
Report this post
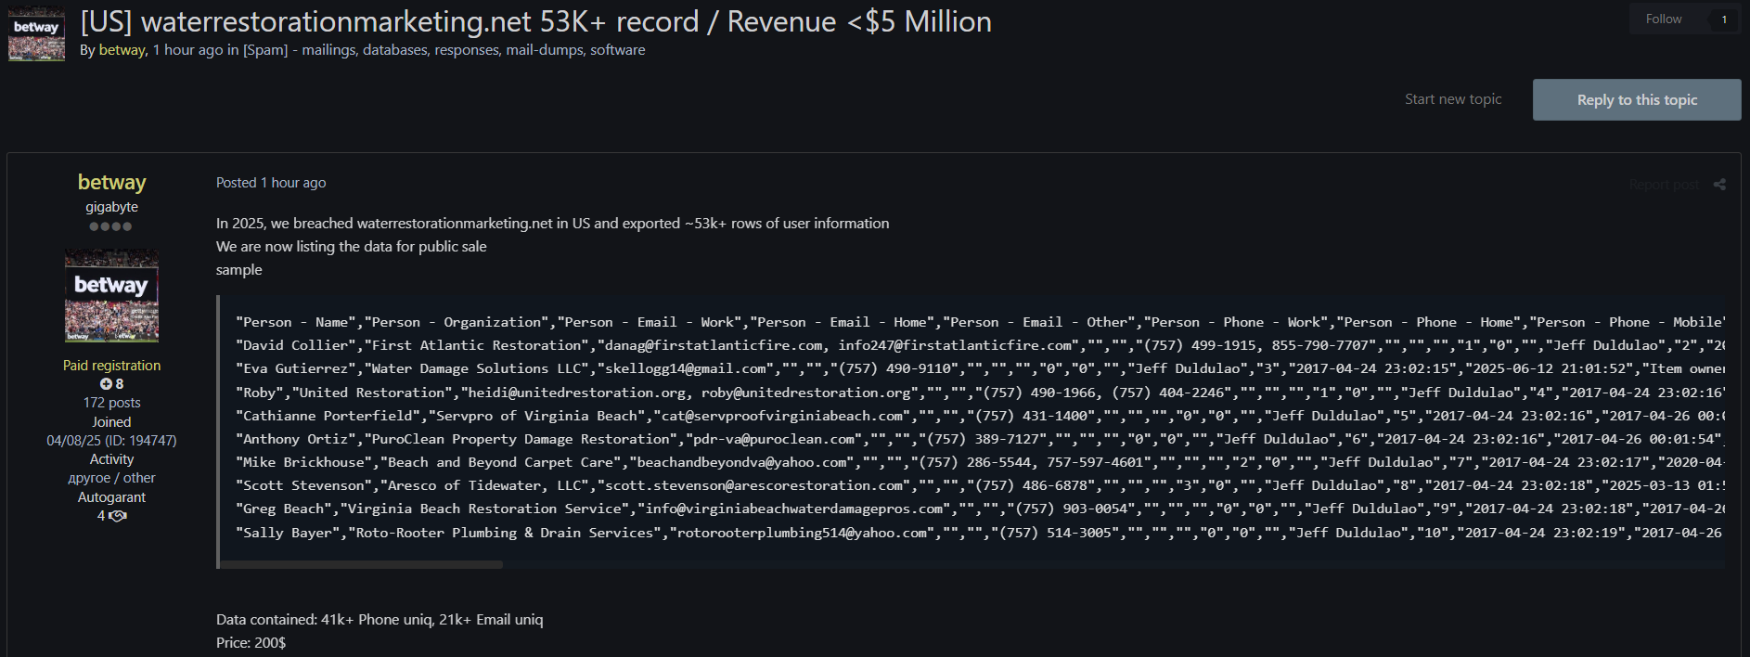[1663, 185]
